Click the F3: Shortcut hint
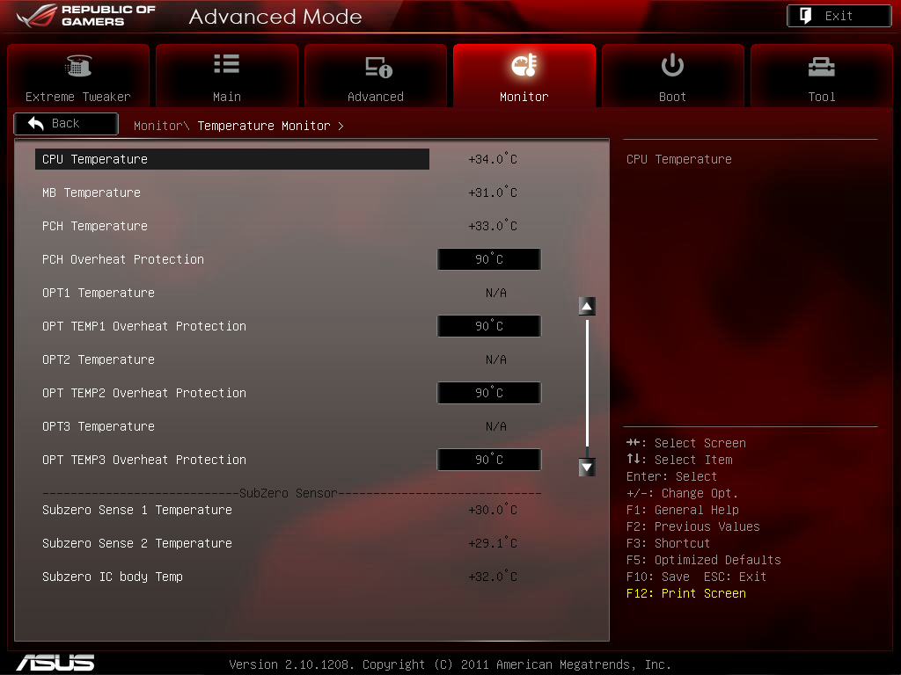Screen dimensions: 901x675 click(x=669, y=543)
